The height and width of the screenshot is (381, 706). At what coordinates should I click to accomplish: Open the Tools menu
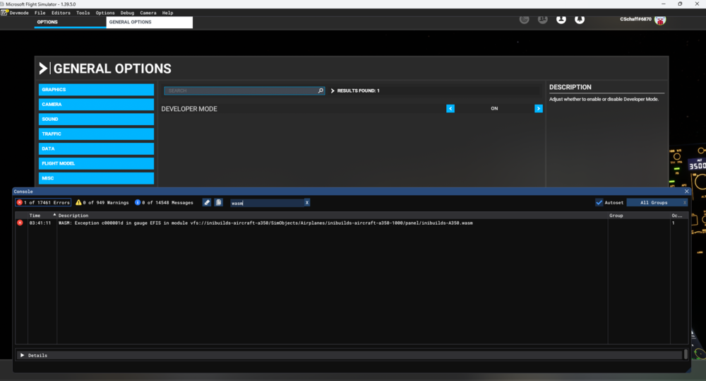[83, 13]
